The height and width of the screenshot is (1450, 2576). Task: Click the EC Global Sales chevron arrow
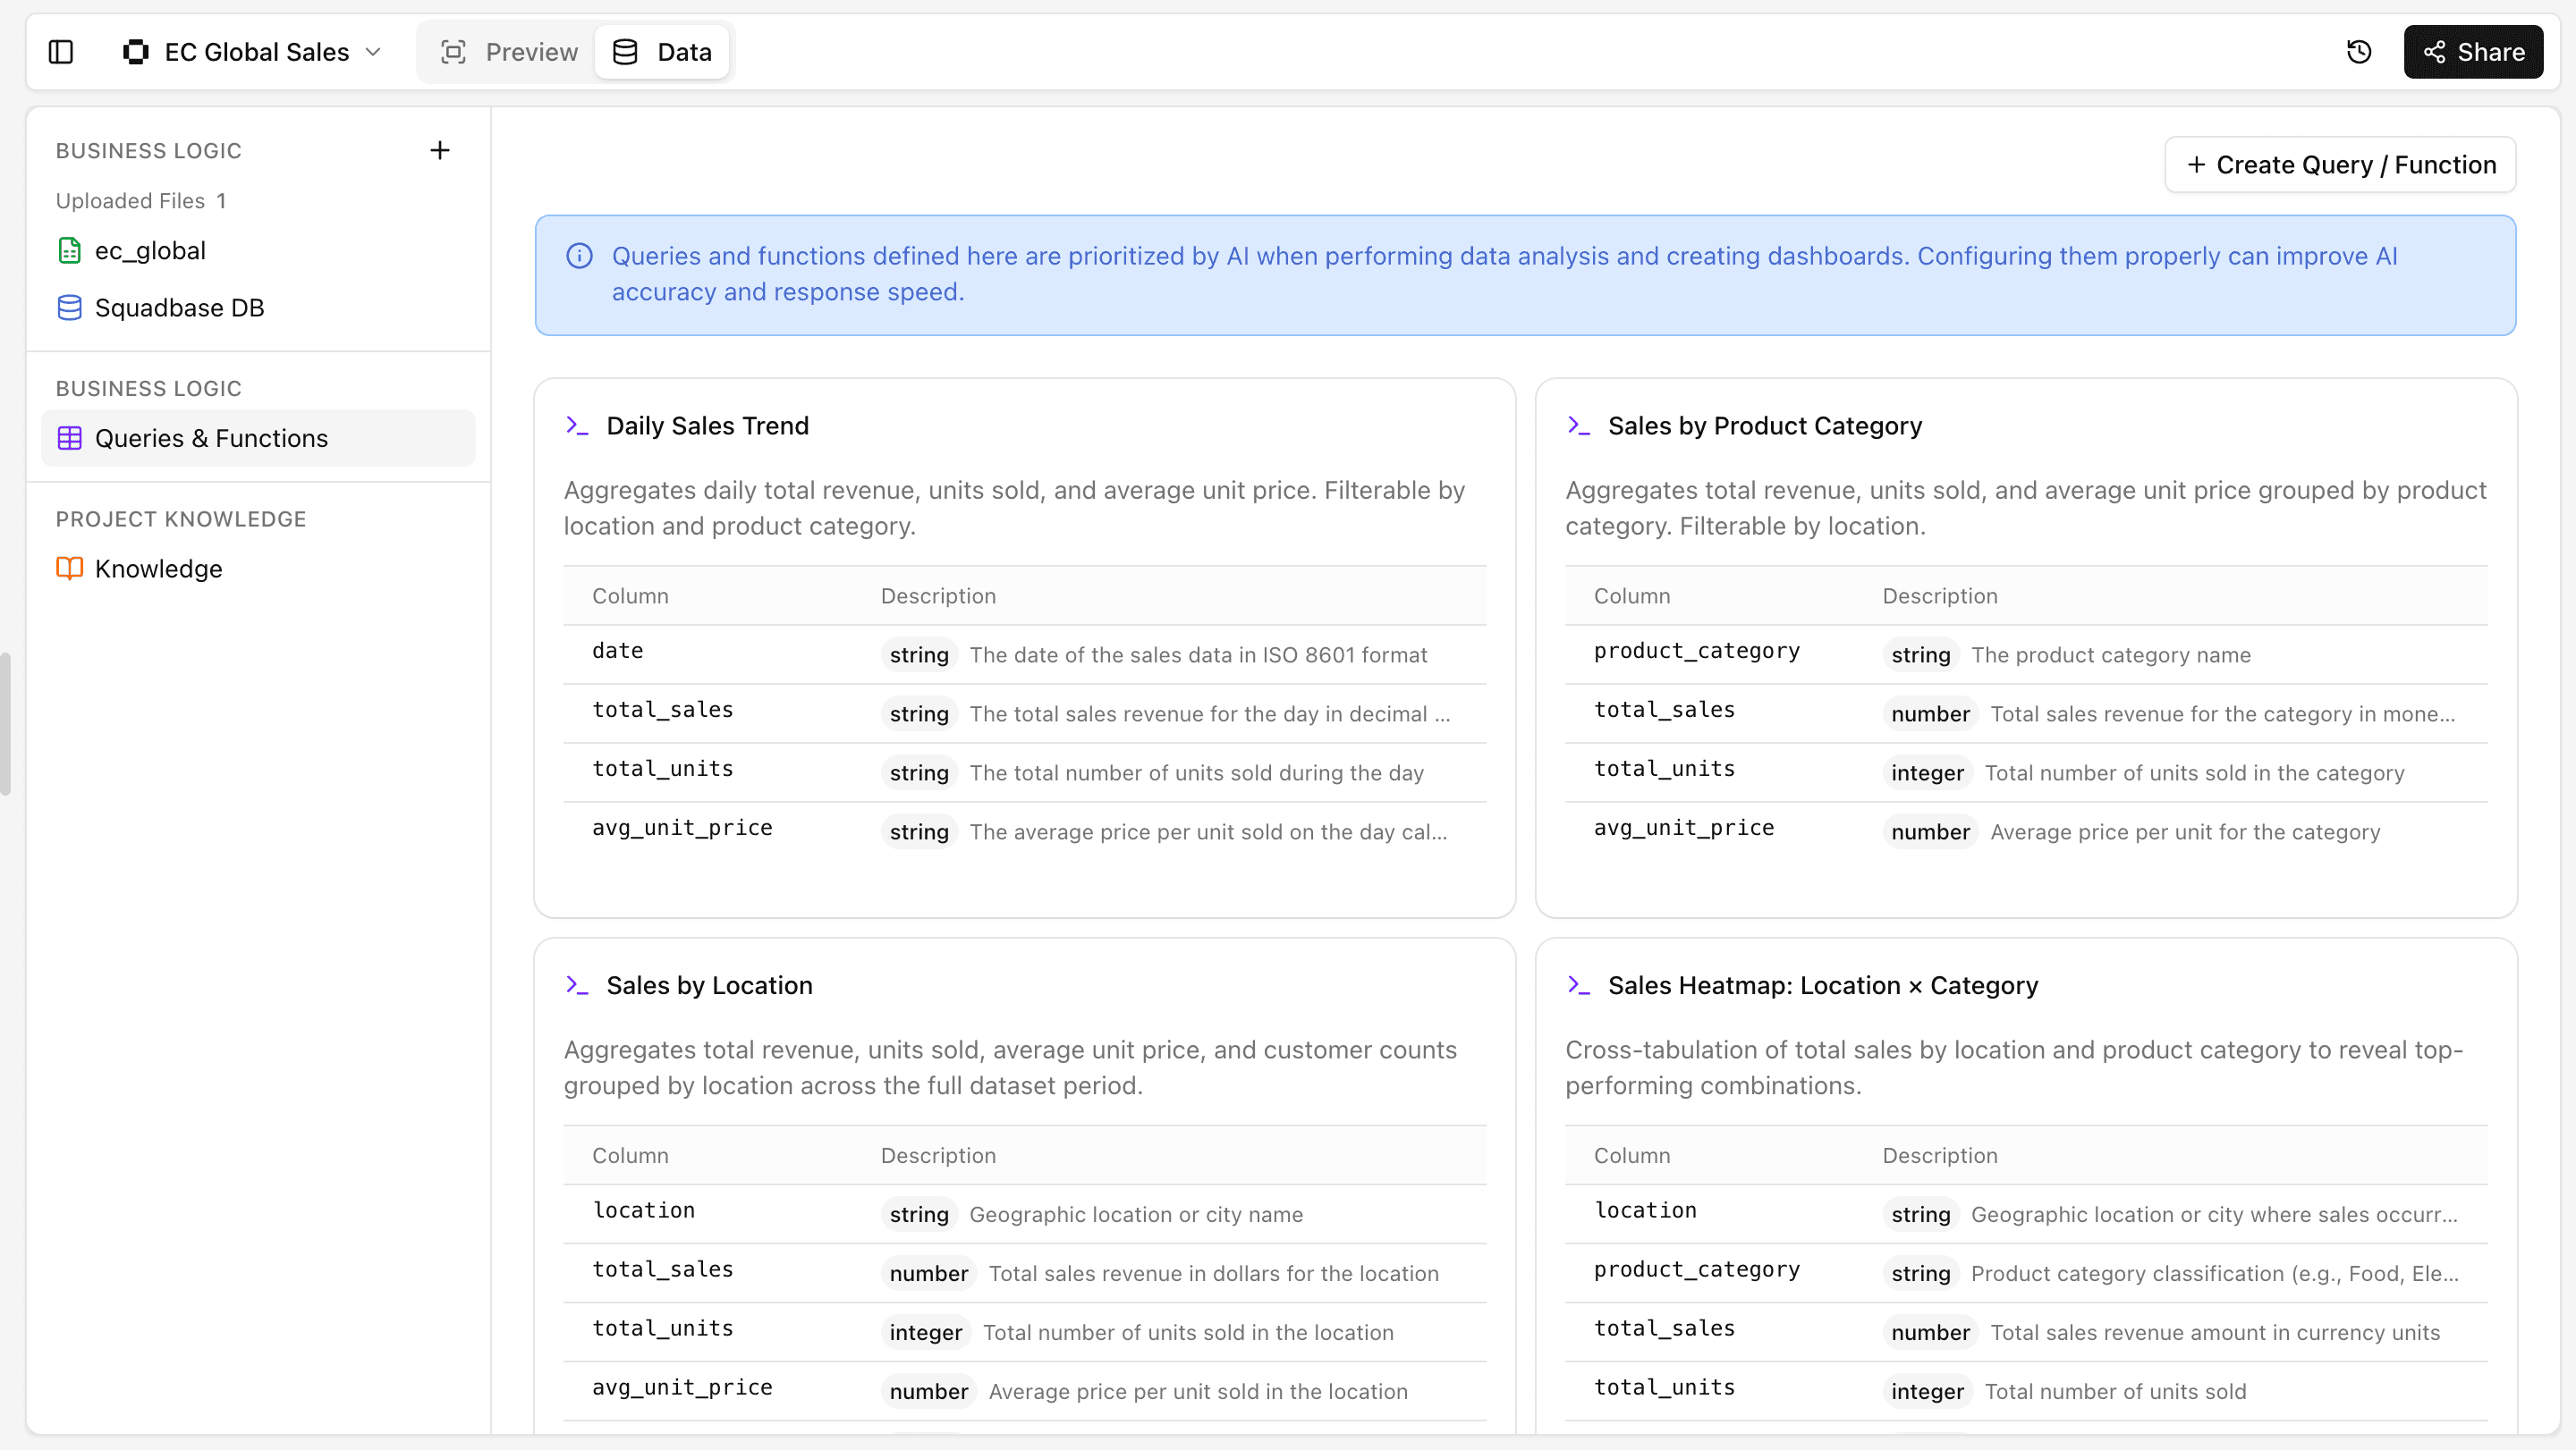pyautogui.click(x=374, y=52)
